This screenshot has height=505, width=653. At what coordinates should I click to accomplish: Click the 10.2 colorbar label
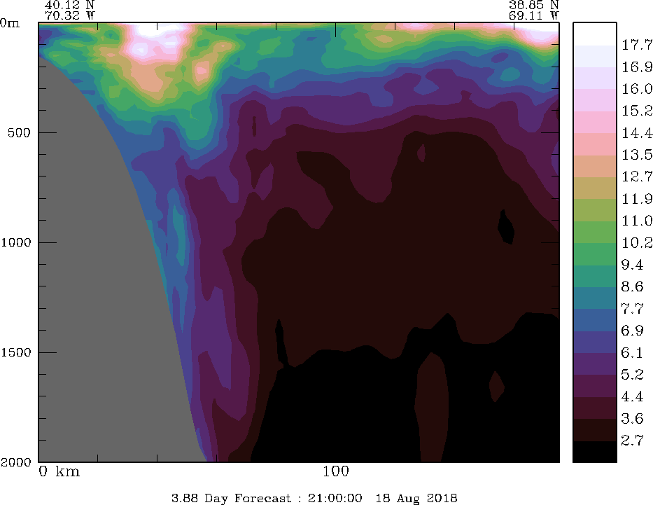pyautogui.click(x=636, y=243)
